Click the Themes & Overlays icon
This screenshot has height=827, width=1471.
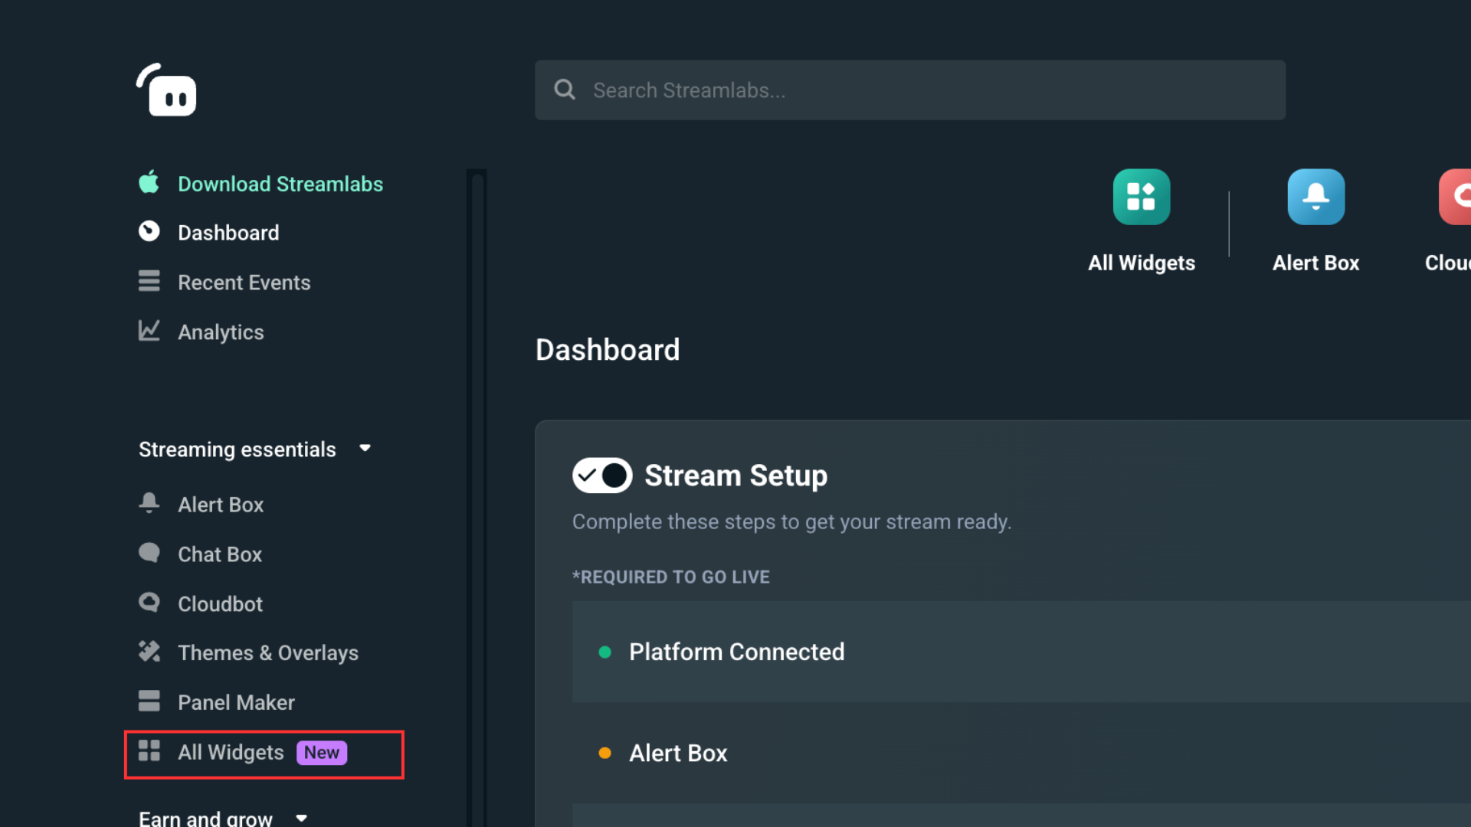click(x=149, y=652)
